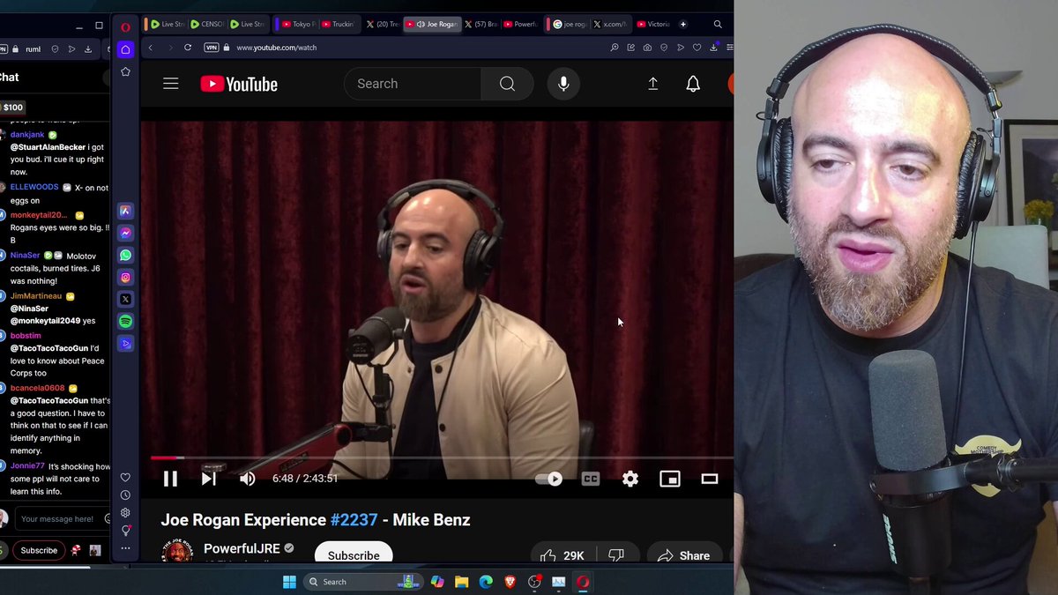
Task: Focus the YouTube Search field
Action: tap(413, 84)
